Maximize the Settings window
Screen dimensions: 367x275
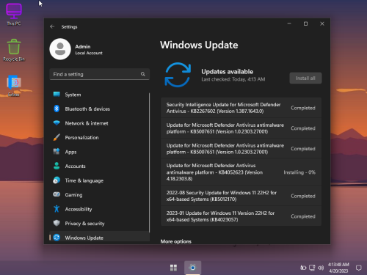click(x=305, y=23)
